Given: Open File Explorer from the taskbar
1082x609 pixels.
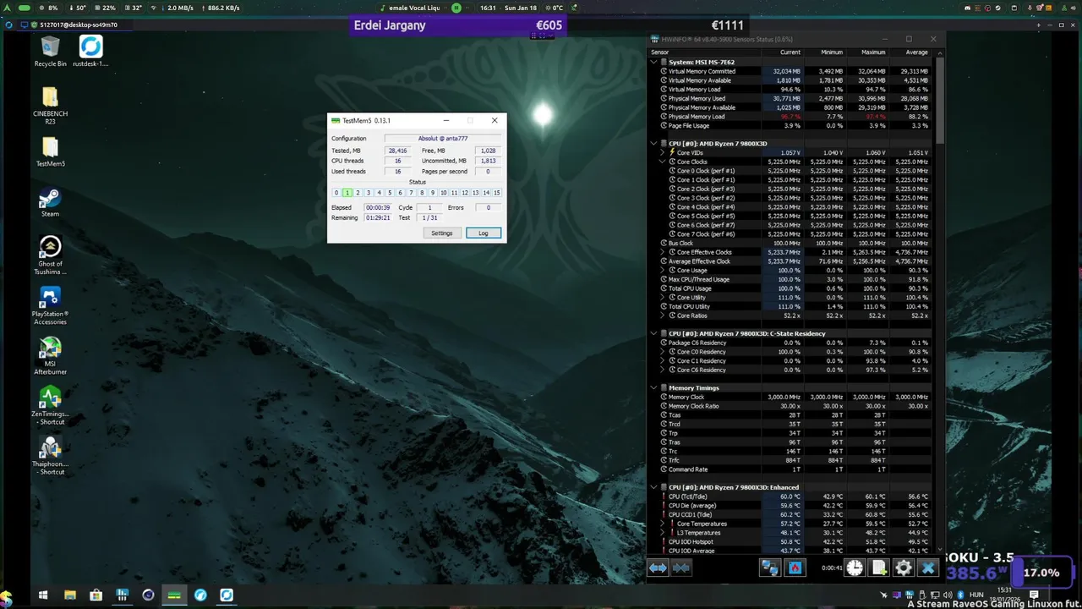Looking at the screenshot, I should pos(70,595).
